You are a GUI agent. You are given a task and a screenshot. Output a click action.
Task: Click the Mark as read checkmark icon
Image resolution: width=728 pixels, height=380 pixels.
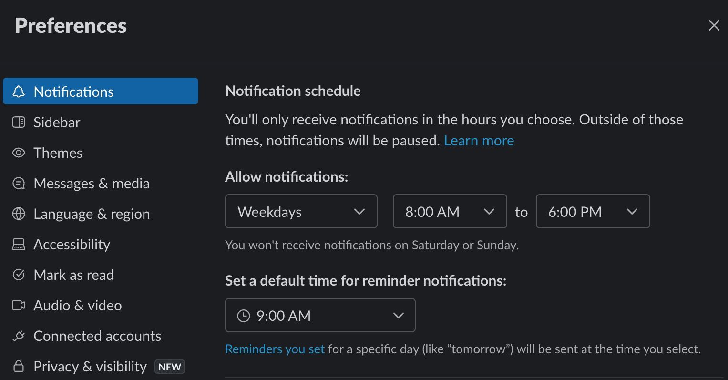click(x=18, y=275)
